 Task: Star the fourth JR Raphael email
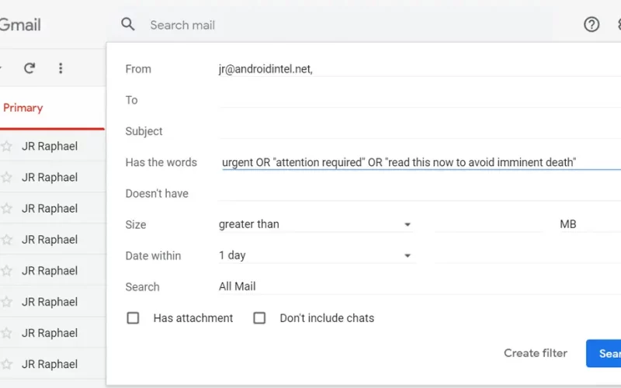tap(6, 240)
